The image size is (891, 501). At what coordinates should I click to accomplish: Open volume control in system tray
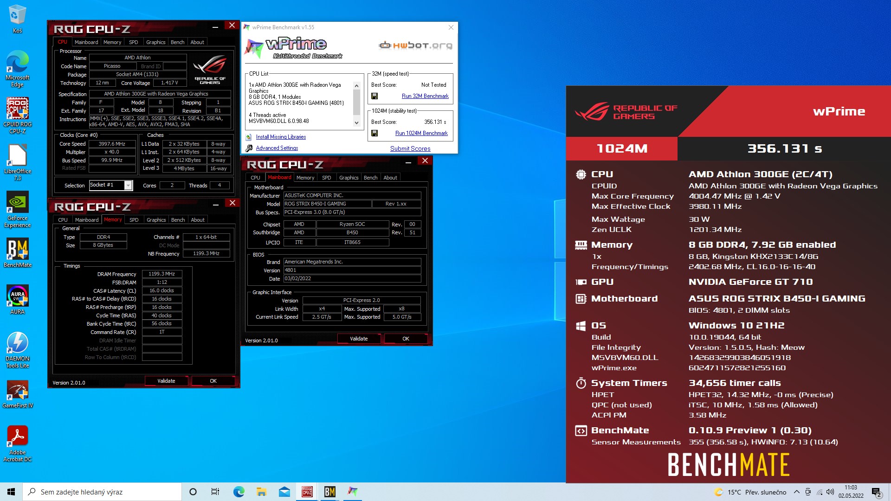(830, 492)
